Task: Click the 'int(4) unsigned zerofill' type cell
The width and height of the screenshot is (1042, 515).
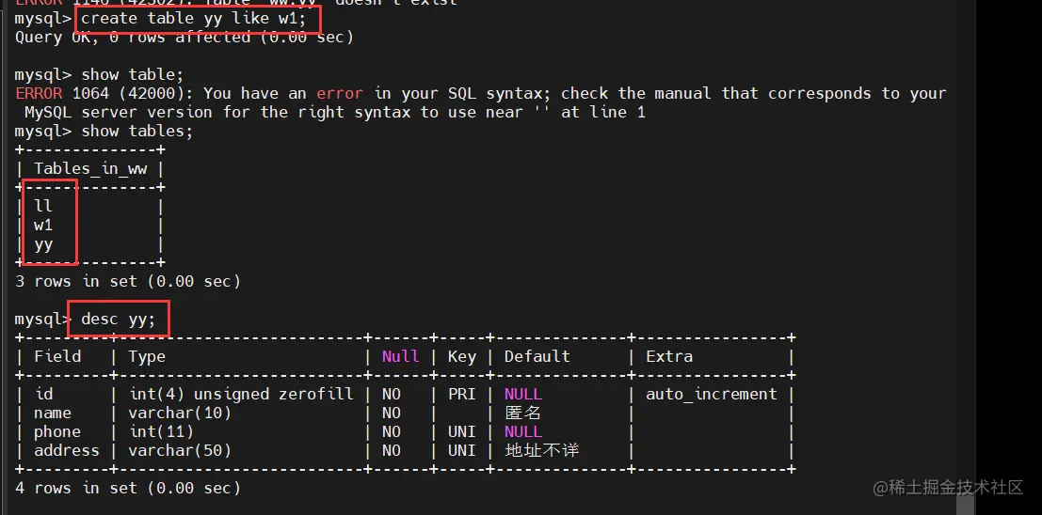Action: pos(241,394)
